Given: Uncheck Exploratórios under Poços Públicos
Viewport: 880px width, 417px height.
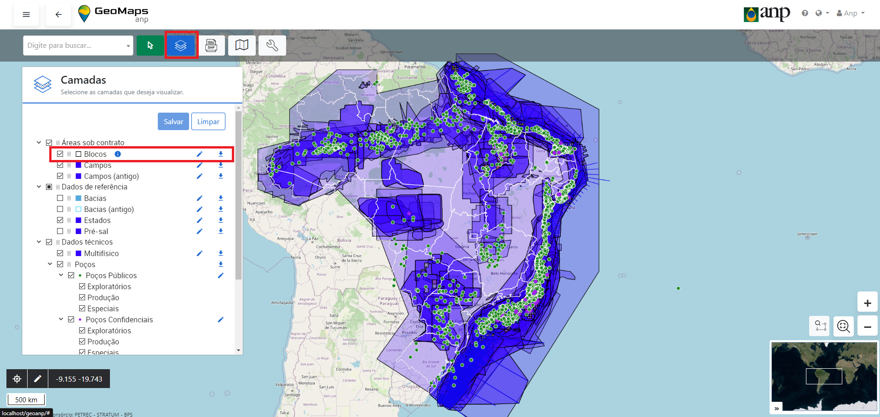Looking at the screenshot, I should click(82, 286).
